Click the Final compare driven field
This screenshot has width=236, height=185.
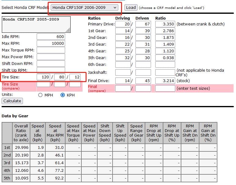(143, 88)
